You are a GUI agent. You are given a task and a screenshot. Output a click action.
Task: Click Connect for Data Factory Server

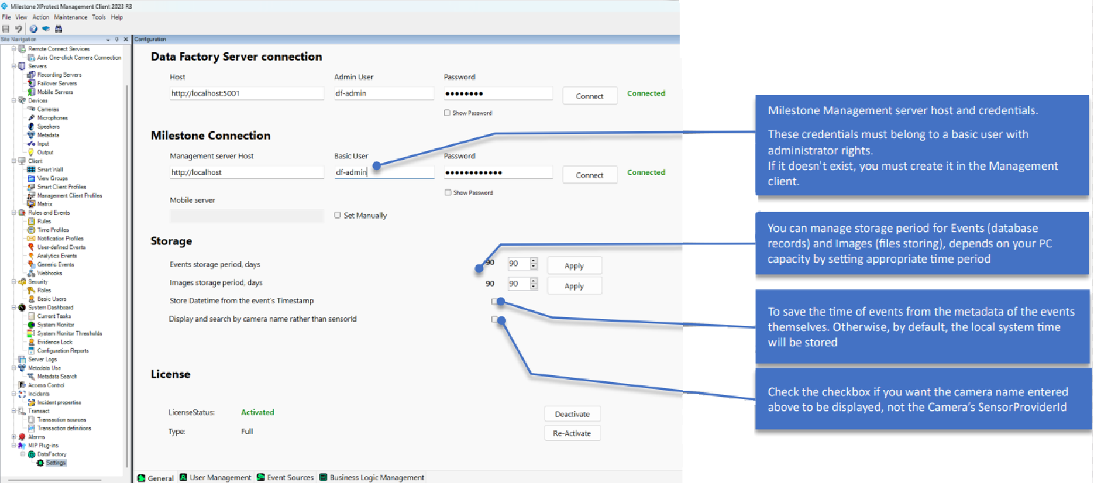(590, 96)
